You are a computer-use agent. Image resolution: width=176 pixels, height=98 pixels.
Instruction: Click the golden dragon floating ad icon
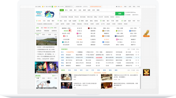pyautogui.click(x=146, y=33)
